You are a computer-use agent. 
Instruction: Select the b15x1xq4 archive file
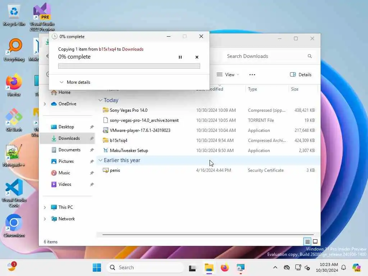[208, 141]
